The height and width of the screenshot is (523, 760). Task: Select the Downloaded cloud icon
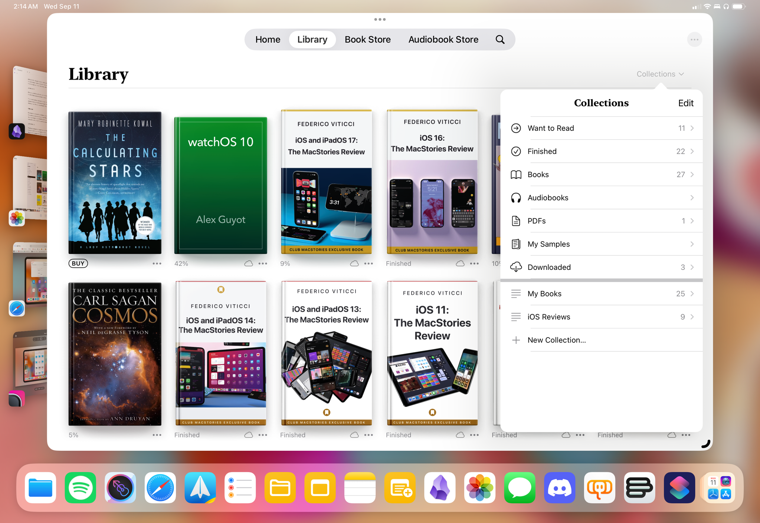[516, 267]
